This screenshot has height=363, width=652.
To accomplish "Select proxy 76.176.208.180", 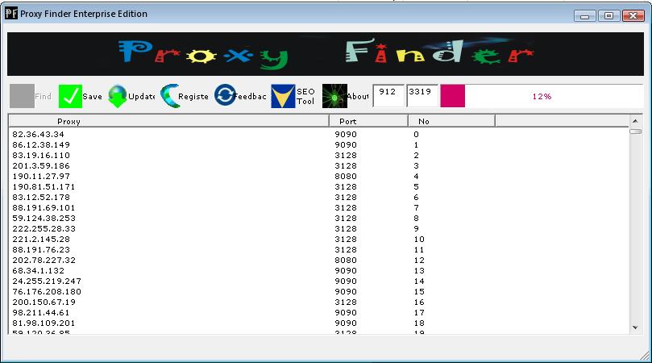I will pyautogui.click(x=47, y=291).
